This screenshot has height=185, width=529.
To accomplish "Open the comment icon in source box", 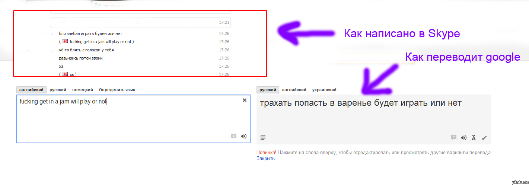I will [233, 136].
